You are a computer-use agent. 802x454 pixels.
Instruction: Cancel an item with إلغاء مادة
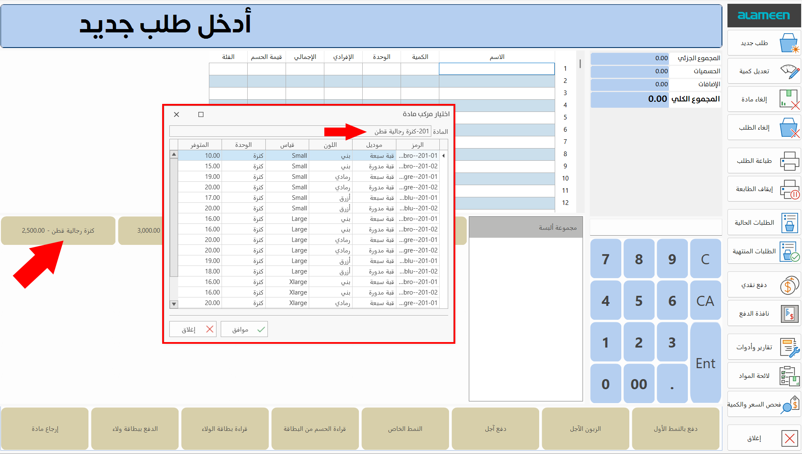(x=763, y=99)
